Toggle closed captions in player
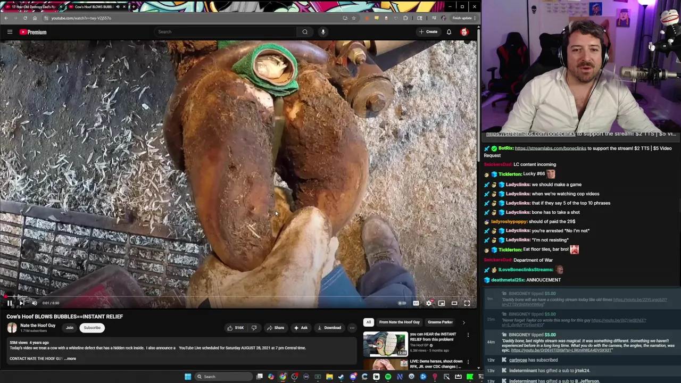Image resolution: width=681 pixels, height=383 pixels. point(416,303)
